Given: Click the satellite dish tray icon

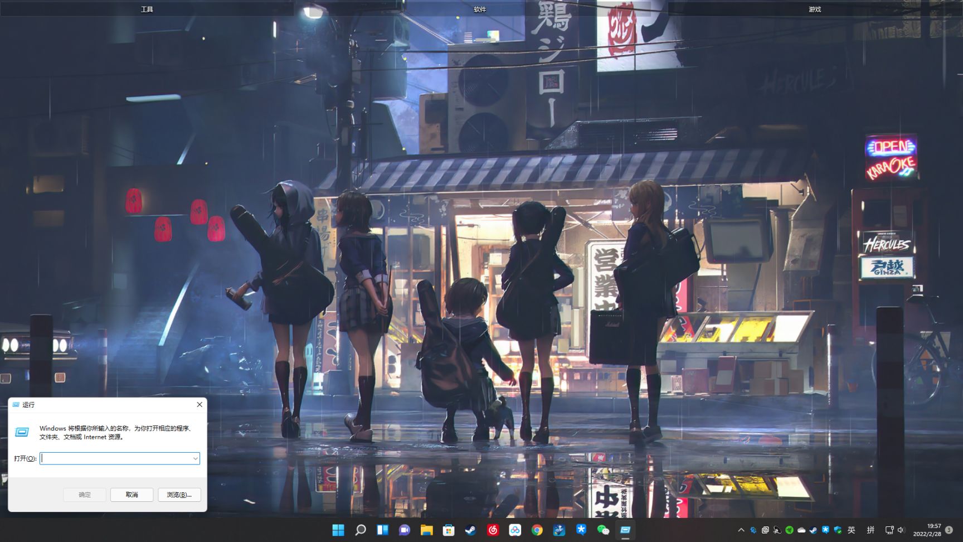Looking at the screenshot, I should coord(777,530).
